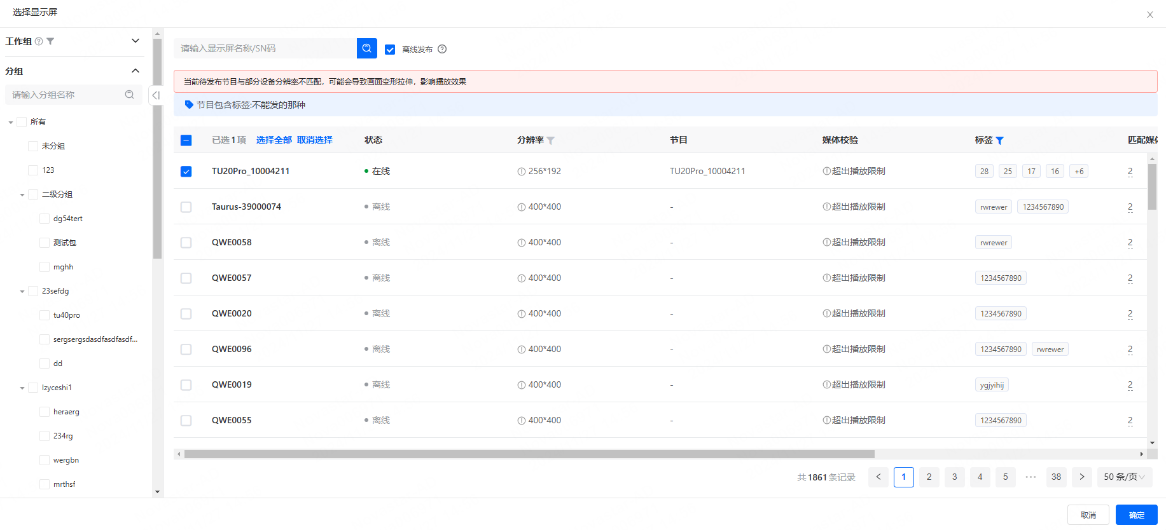
Task: Collapse the left sidebar panel arrow
Action: pyautogui.click(x=156, y=95)
